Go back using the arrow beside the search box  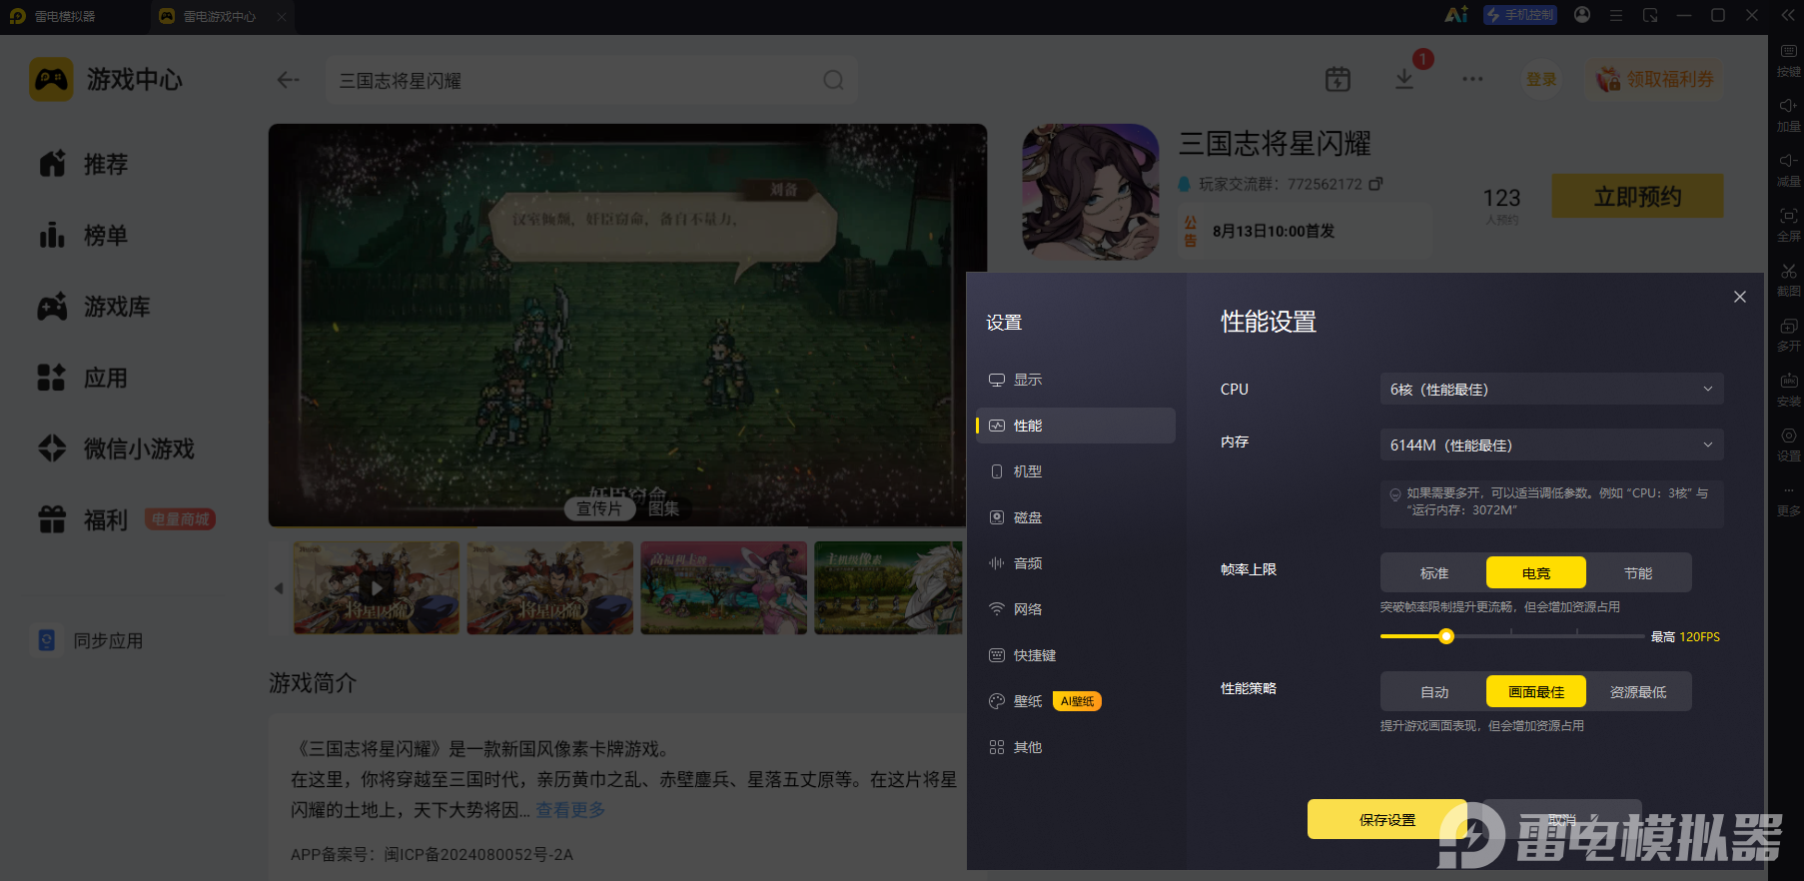[x=289, y=80]
